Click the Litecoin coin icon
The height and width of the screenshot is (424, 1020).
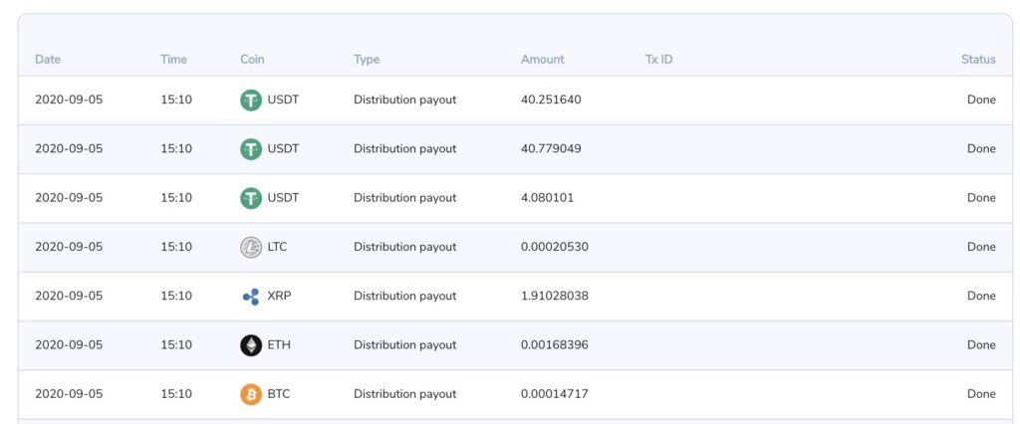tap(251, 247)
